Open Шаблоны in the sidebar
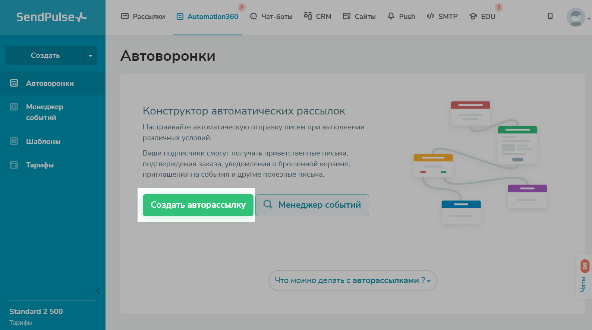592x330 pixels. click(x=53, y=141)
